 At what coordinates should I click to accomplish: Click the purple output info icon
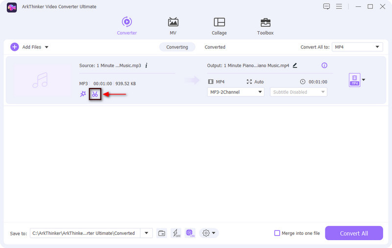[324, 66]
